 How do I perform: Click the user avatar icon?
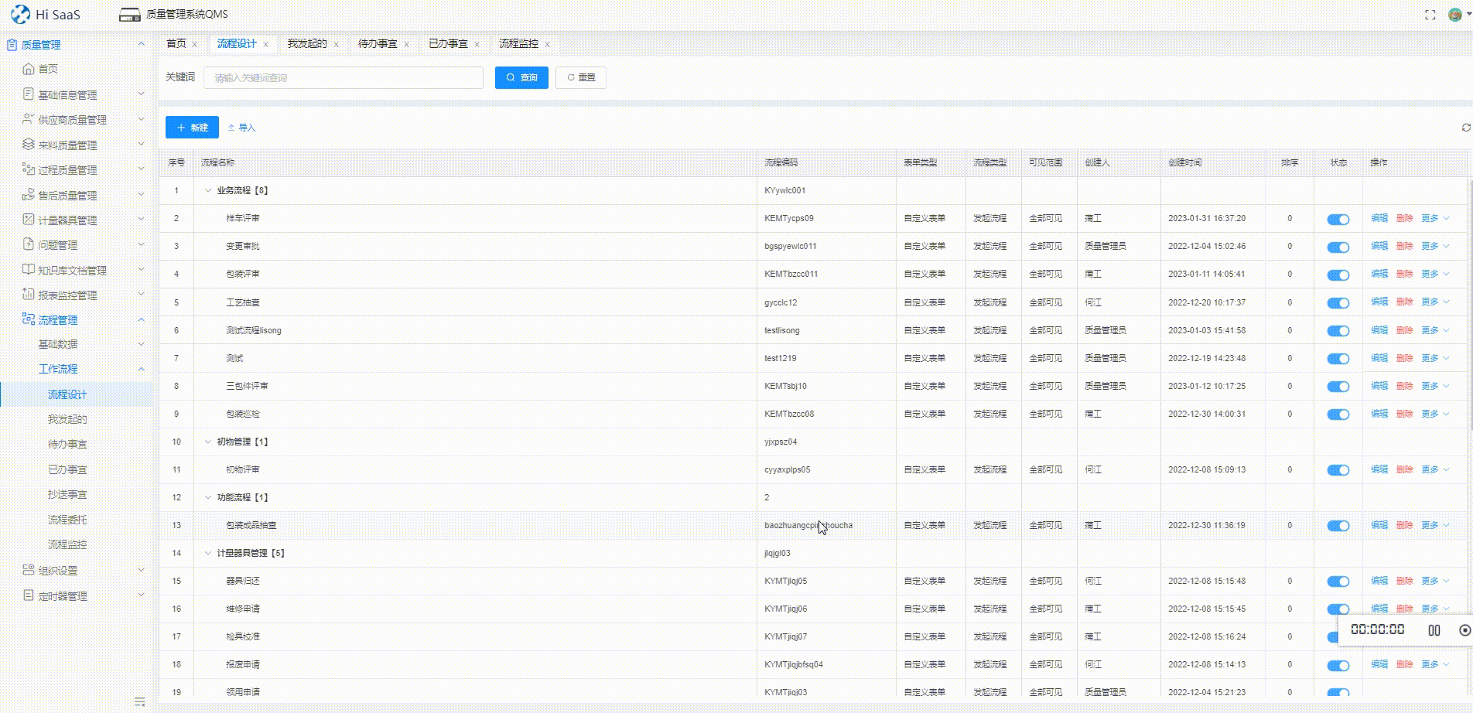pos(1454,15)
